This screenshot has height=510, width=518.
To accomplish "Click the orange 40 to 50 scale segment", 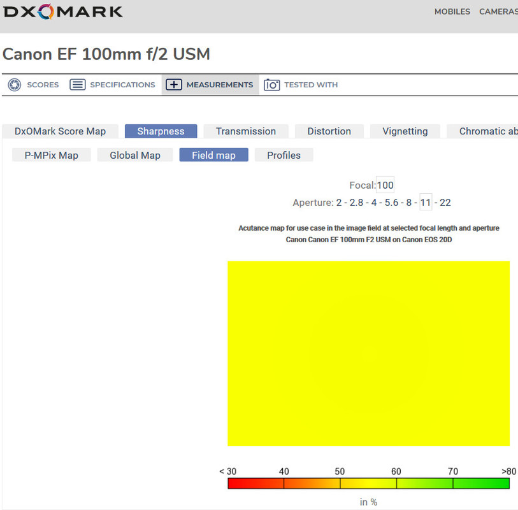I will pyautogui.click(x=312, y=483).
